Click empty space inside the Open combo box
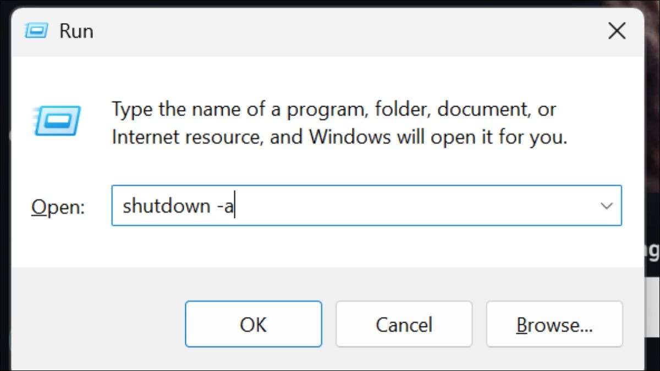Viewport: 660px width, 371px height. (x=413, y=206)
